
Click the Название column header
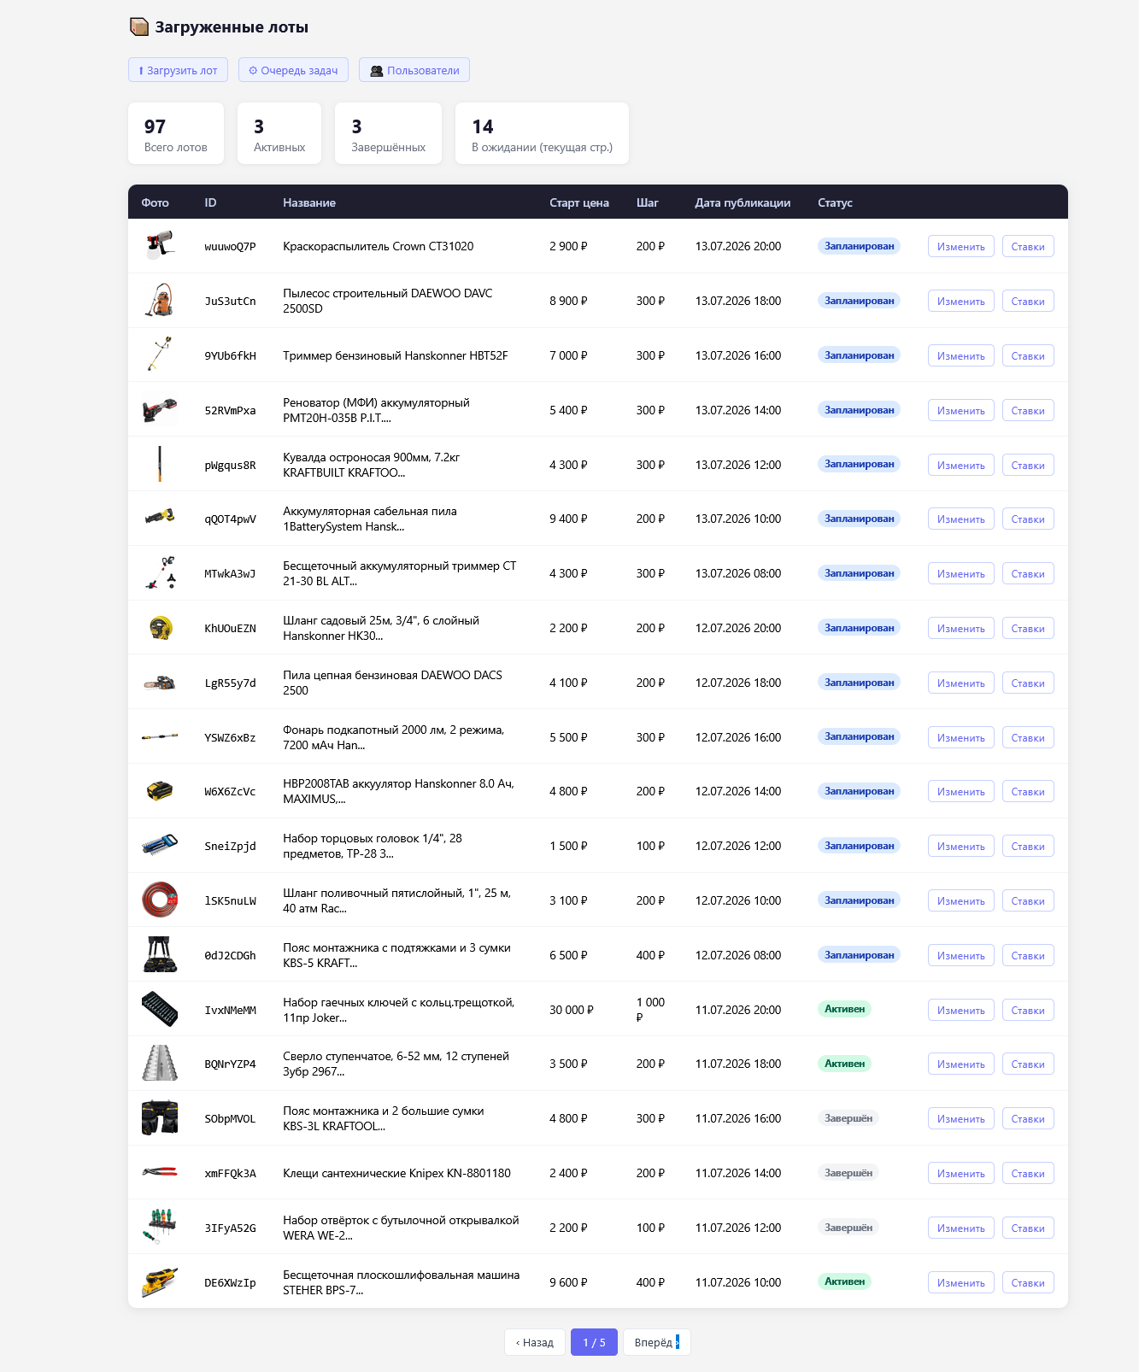pyautogui.click(x=309, y=202)
